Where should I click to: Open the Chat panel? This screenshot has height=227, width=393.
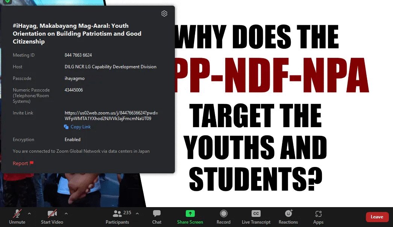point(157,217)
